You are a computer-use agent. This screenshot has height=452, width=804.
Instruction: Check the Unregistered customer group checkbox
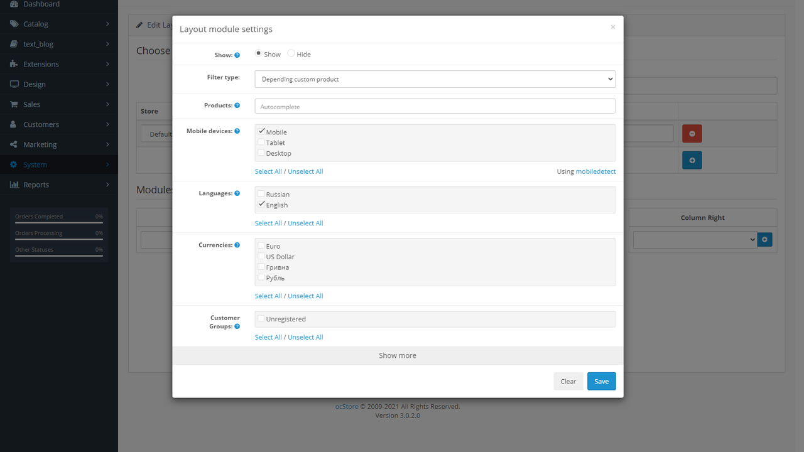coord(261,318)
